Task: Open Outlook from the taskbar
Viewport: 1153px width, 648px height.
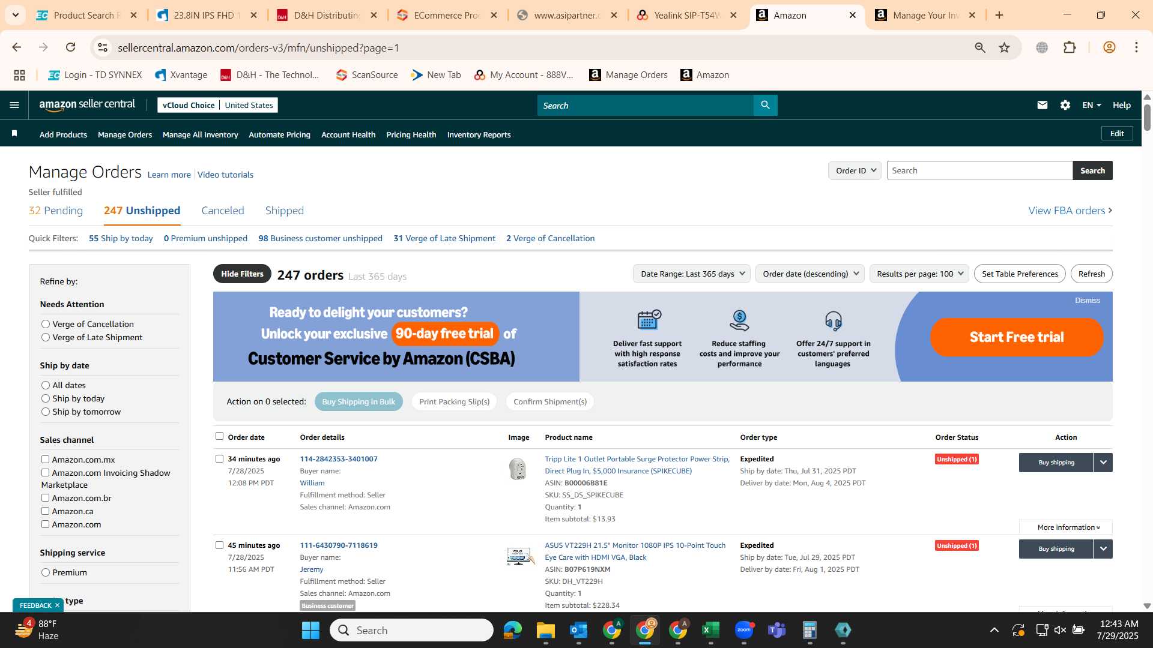Action: [578, 630]
